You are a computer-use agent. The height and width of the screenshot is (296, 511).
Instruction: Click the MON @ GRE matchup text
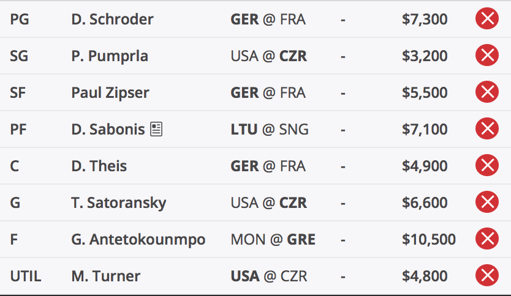pyautogui.click(x=273, y=240)
